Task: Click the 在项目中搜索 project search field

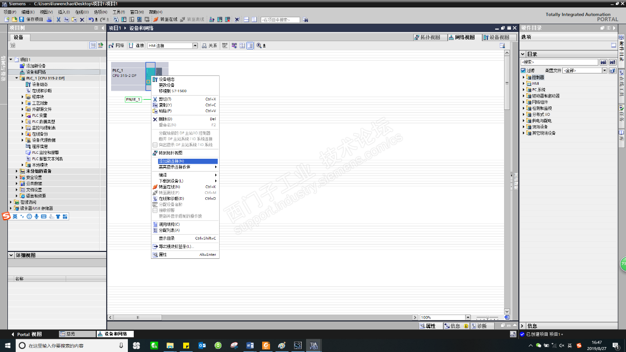Action: coord(280,20)
